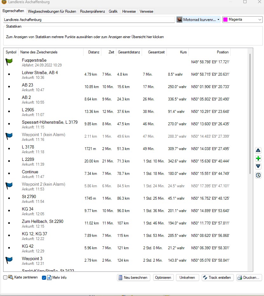Switch to the Routenpräferenz tab

(92, 11)
